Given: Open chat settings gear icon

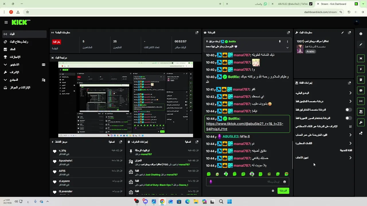Looking at the screenshot, I should [x=273, y=191].
